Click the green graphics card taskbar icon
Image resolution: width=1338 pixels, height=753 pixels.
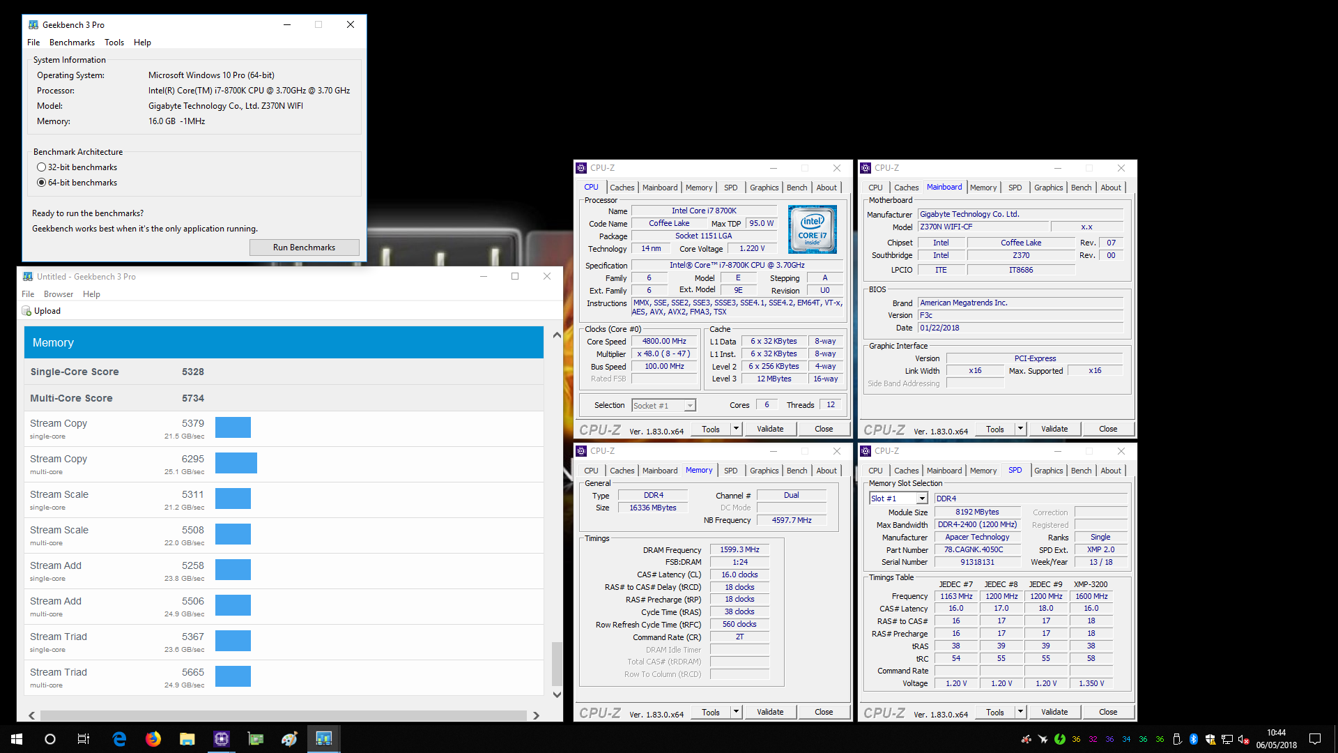[x=256, y=739]
